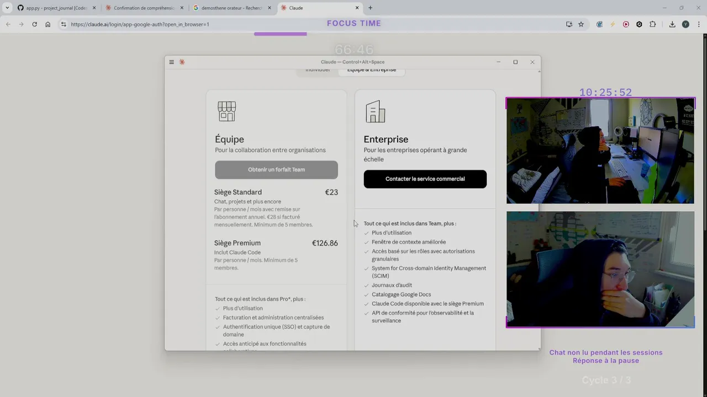Click the black circular extension icon
Screen dimensions: 707x397
pos(639,24)
